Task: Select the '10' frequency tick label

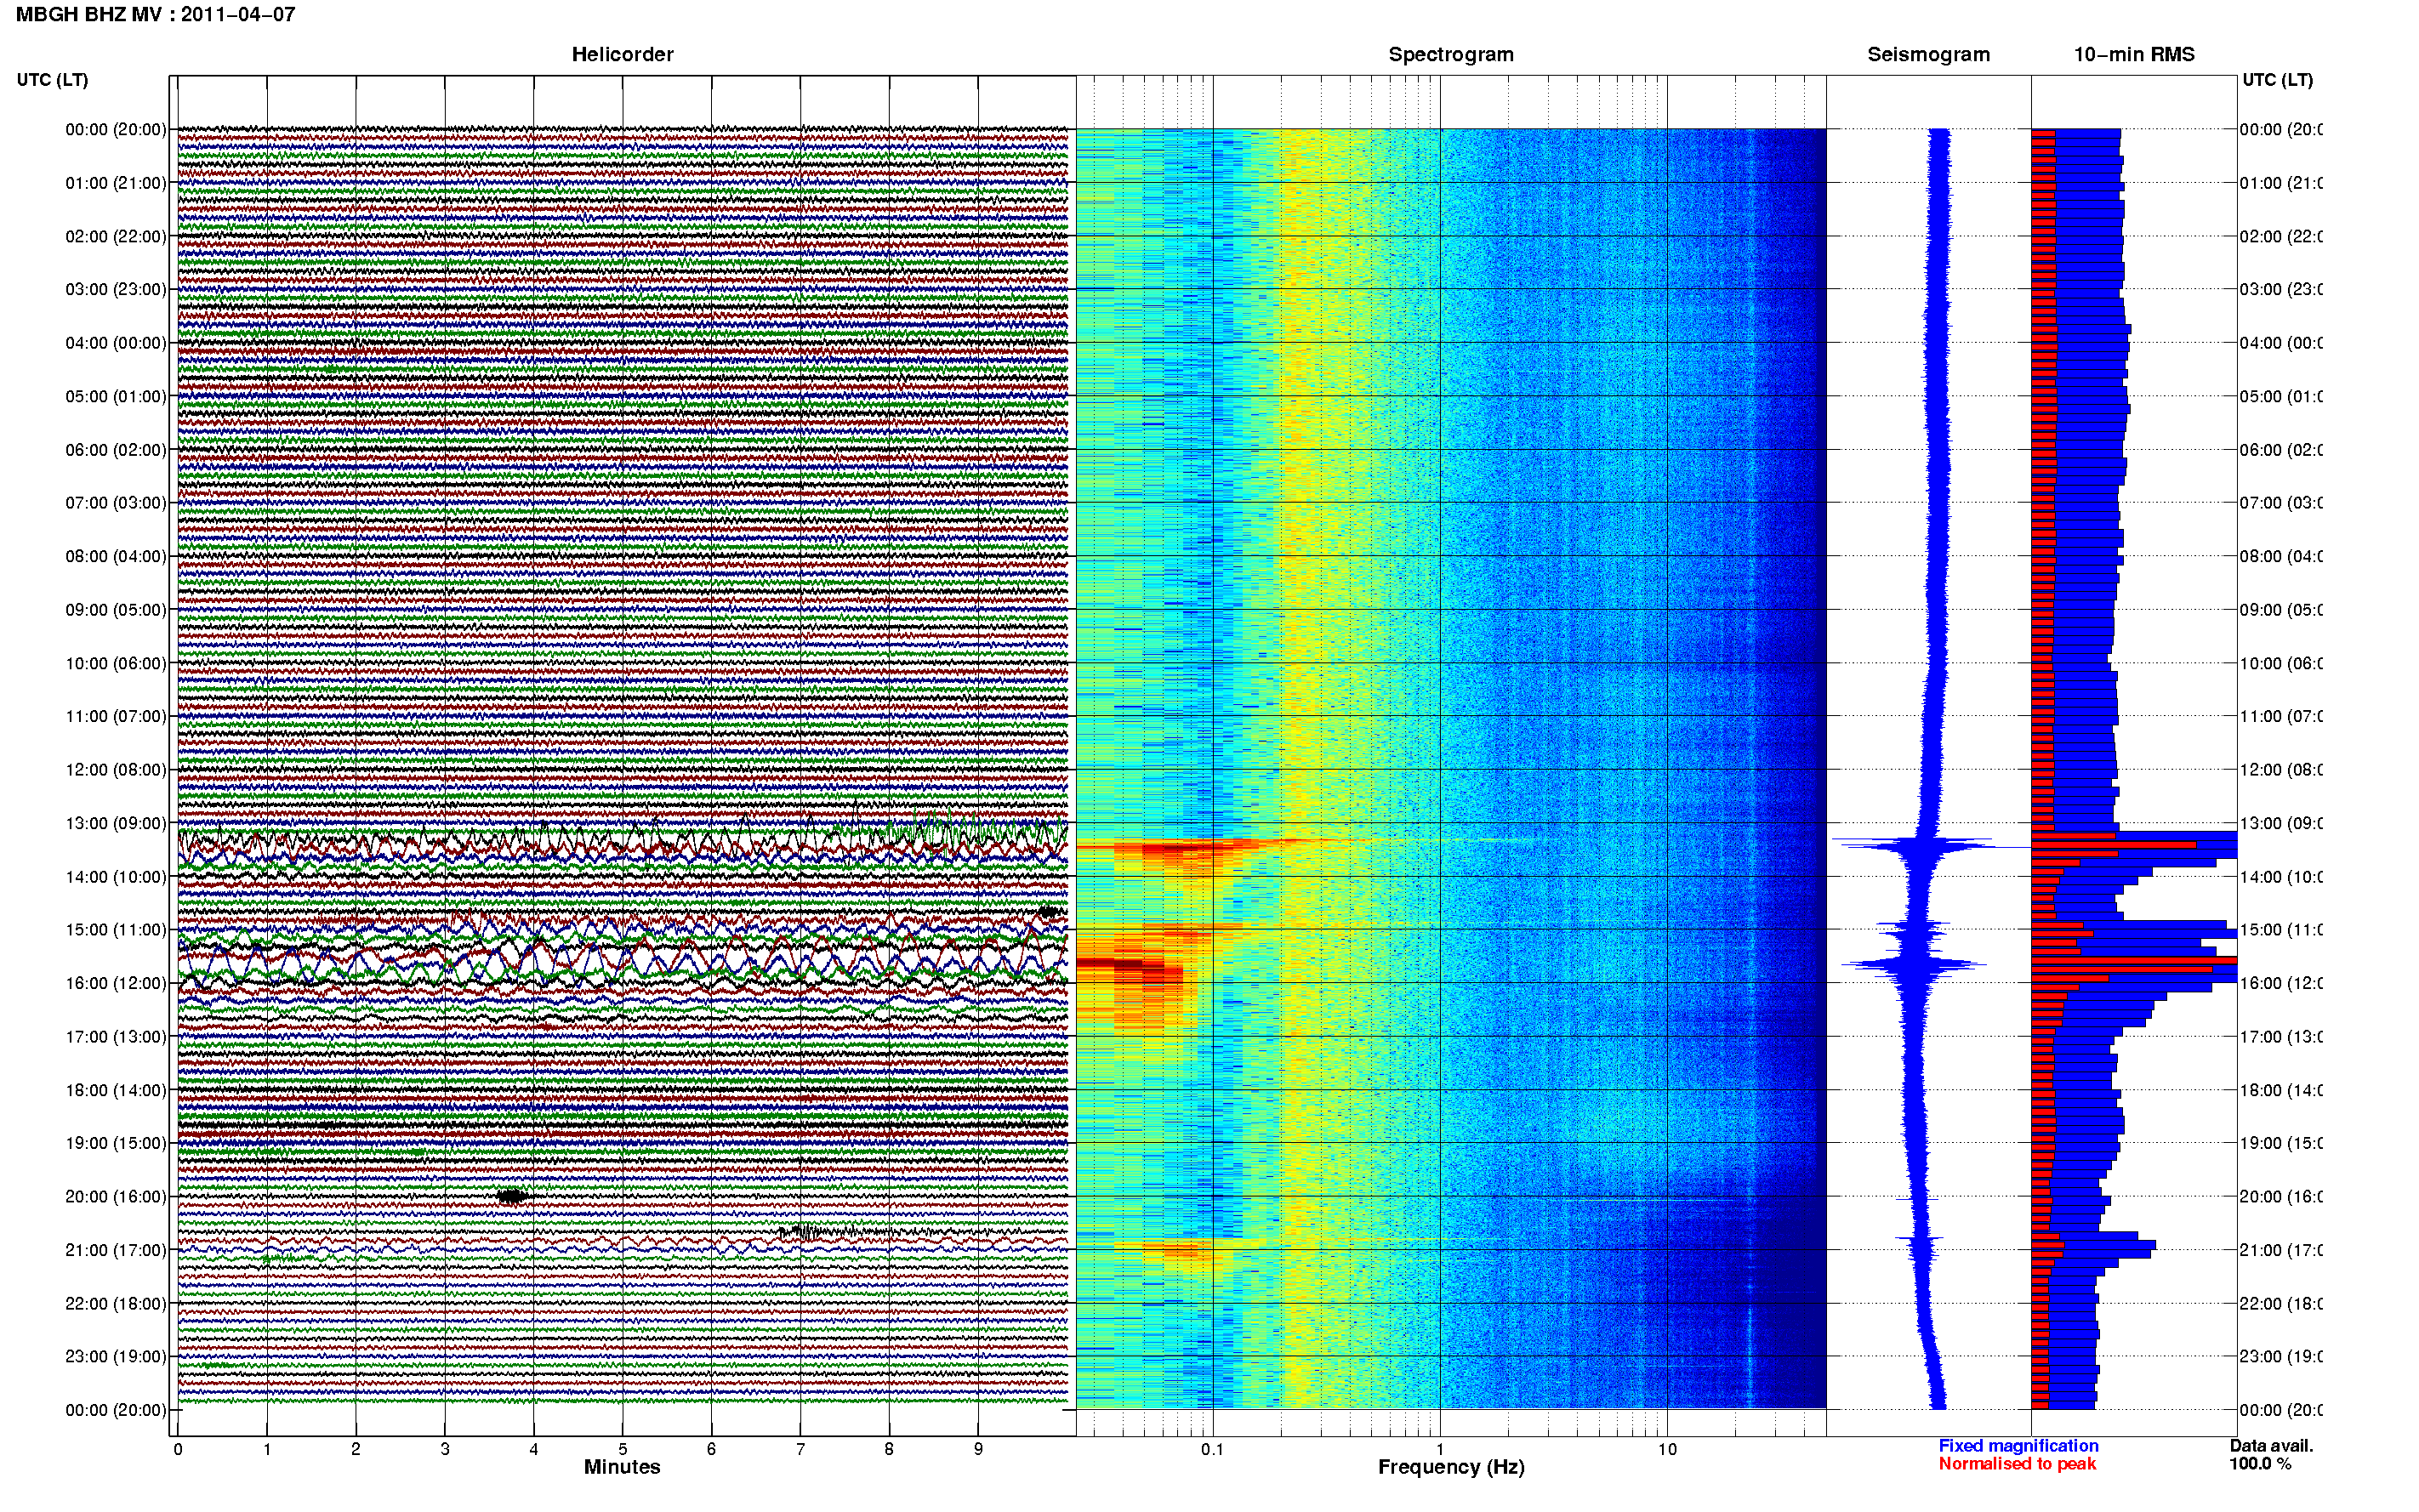Action: coord(1667,1449)
